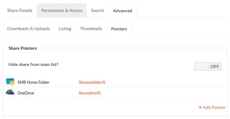230x119 pixels.
Task: Switch to Permissions & Access tab
Action: 62,10
